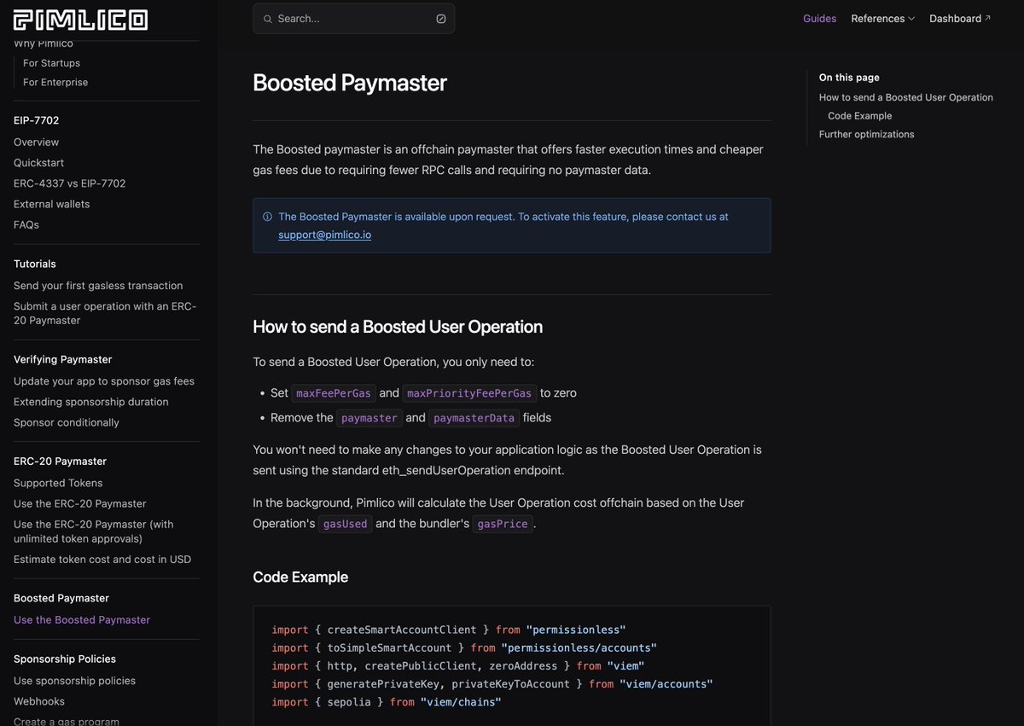Open the Webhooks page
Viewport: 1024px width, 726px height.
tap(39, 701)
